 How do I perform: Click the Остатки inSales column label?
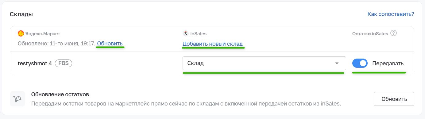pos(370,33)
